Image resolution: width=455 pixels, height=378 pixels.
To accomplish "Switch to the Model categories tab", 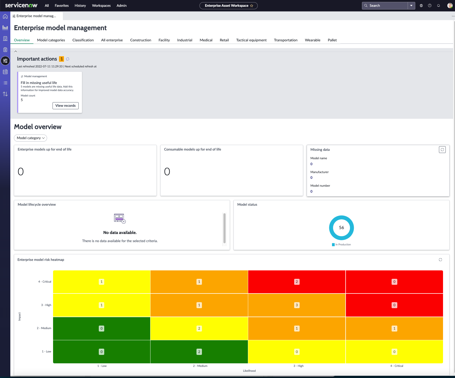I will click(x=51, y=40).
